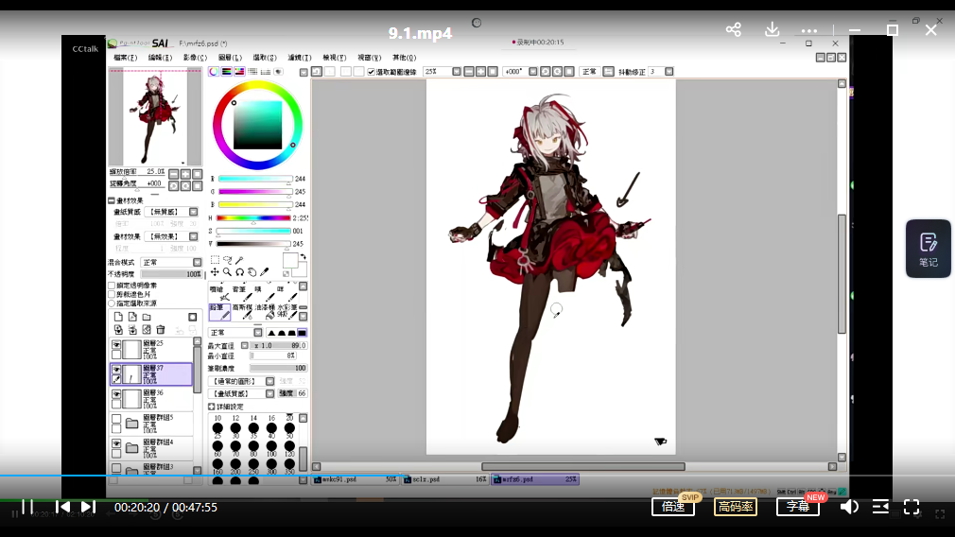Create a new layer folder

[x=147, y=318]
